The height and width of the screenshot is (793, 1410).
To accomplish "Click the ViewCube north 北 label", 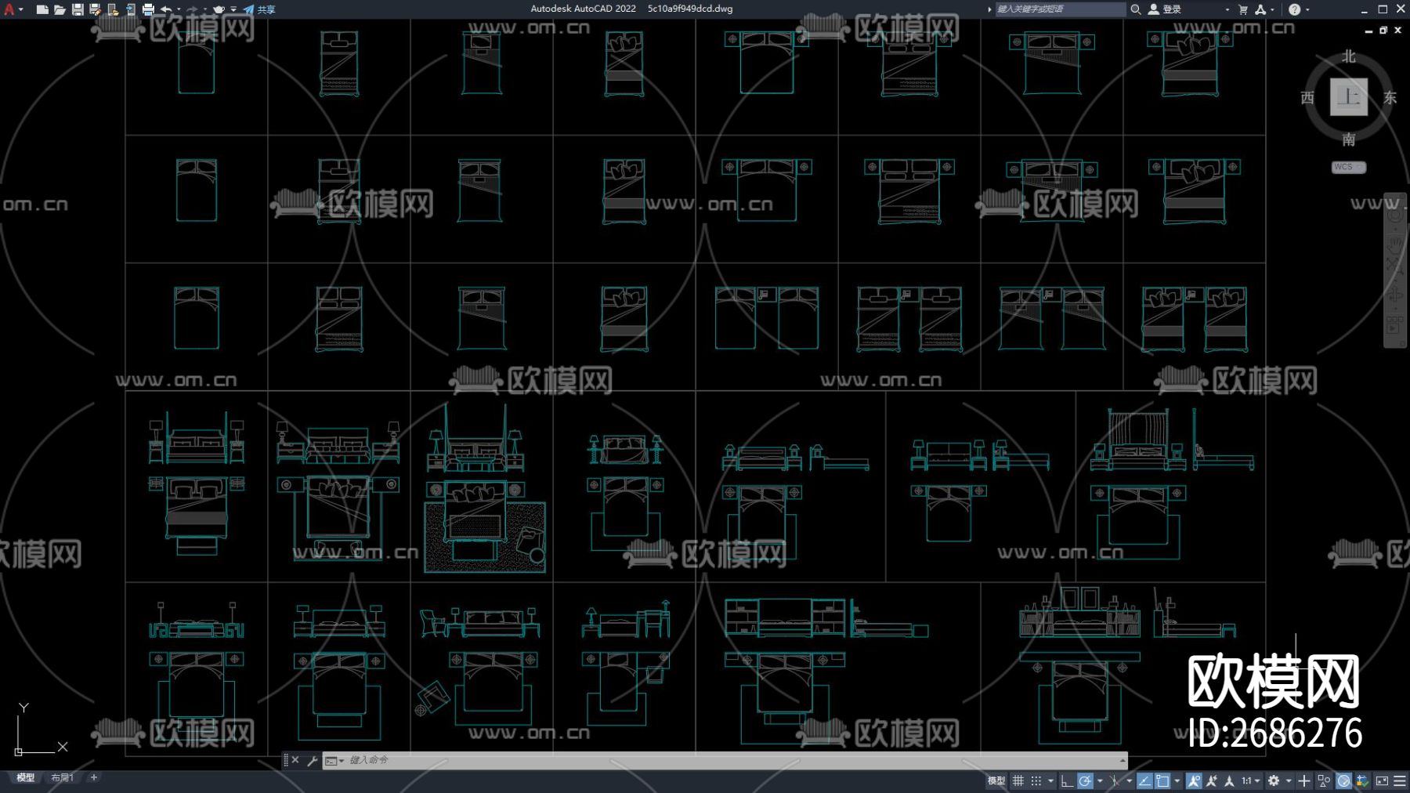I will [1349, 56].
